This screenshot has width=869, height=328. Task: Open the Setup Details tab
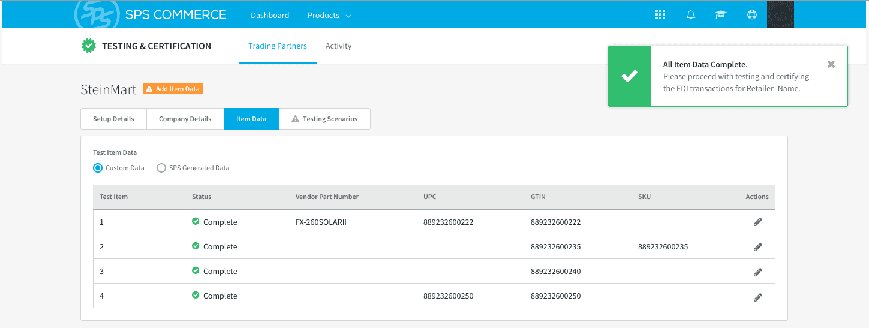(113, 119)
